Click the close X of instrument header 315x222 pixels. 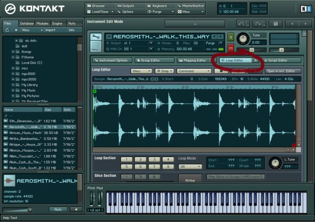point(304,33)
